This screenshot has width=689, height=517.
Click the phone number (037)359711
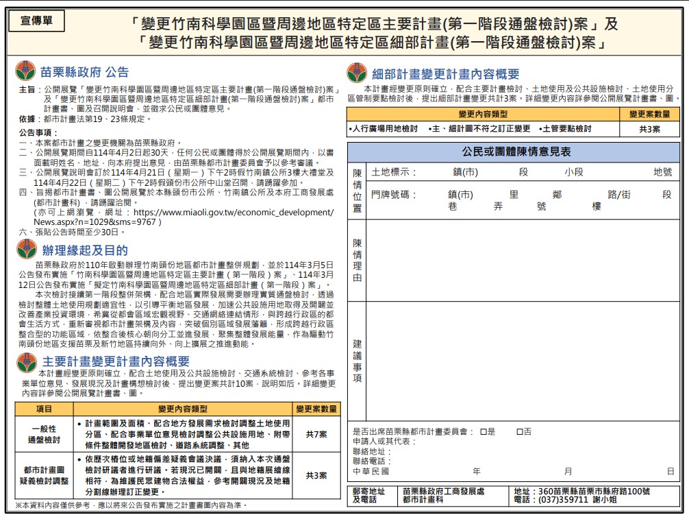click(563, 500)
